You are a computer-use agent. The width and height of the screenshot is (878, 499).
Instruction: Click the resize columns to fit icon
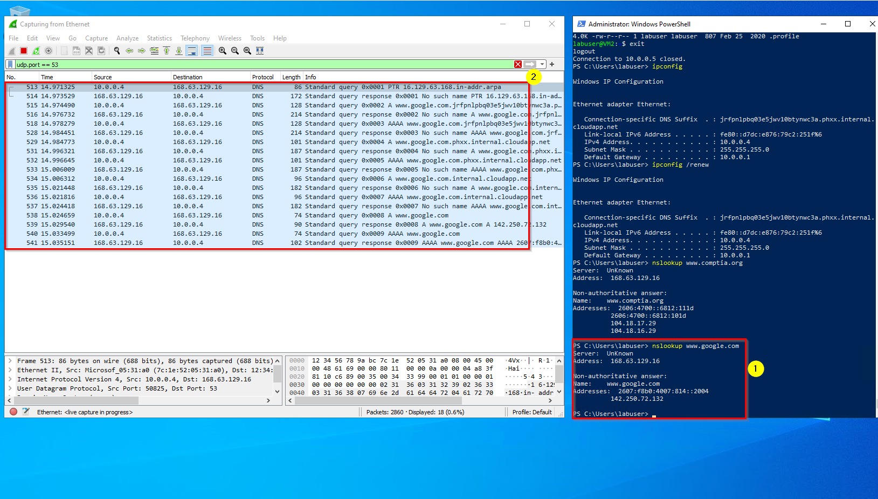[260, 51]
